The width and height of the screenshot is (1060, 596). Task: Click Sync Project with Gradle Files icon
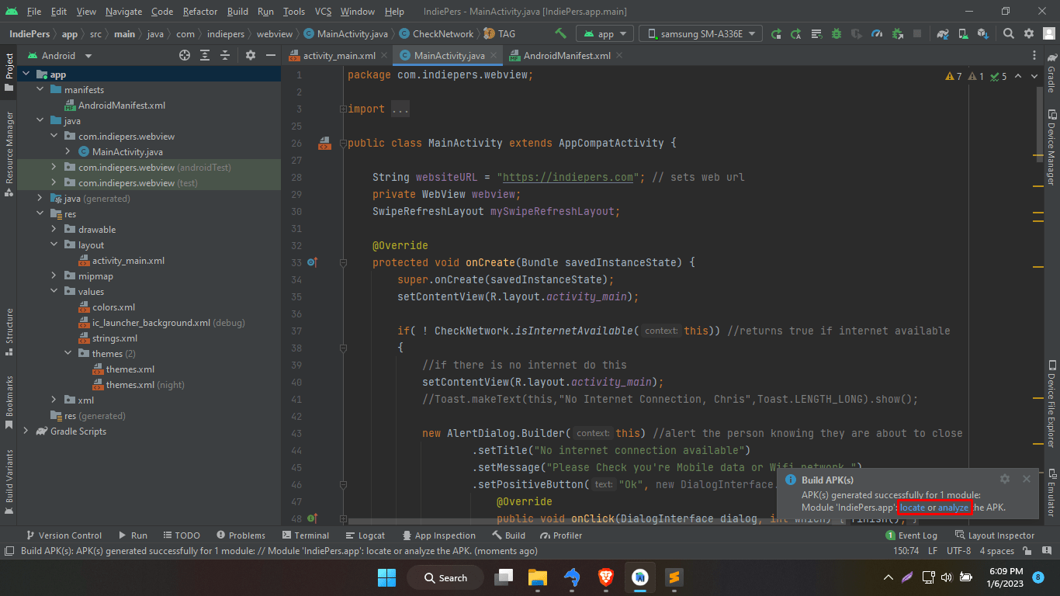942,33
